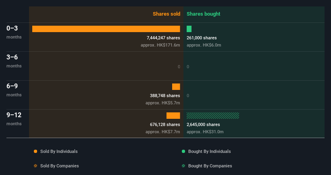The width and height of the screenshot is (331, 175).
Task: Select the Sold By Companies legend label
Action: (60, 166)
